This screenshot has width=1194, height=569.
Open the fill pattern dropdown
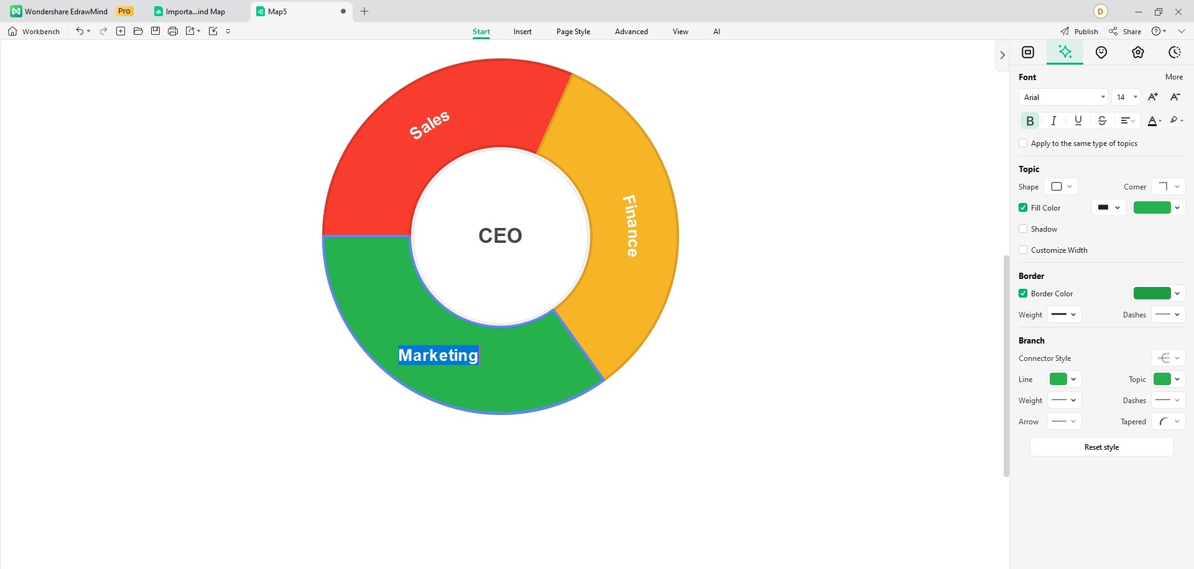pos(1109,207)
